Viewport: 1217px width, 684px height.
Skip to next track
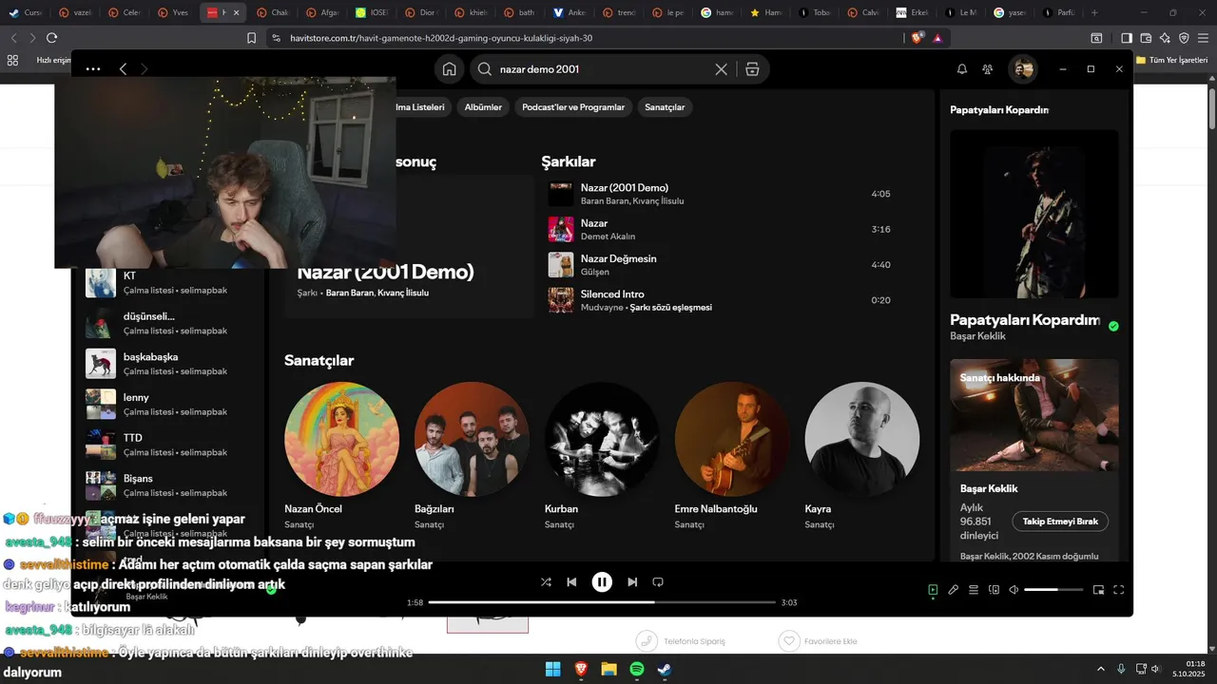[x=632, y=582]
